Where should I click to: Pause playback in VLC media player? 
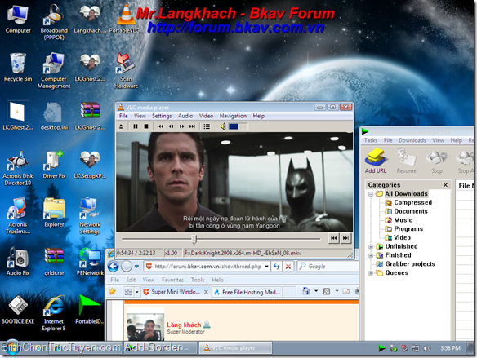point(136,126)
